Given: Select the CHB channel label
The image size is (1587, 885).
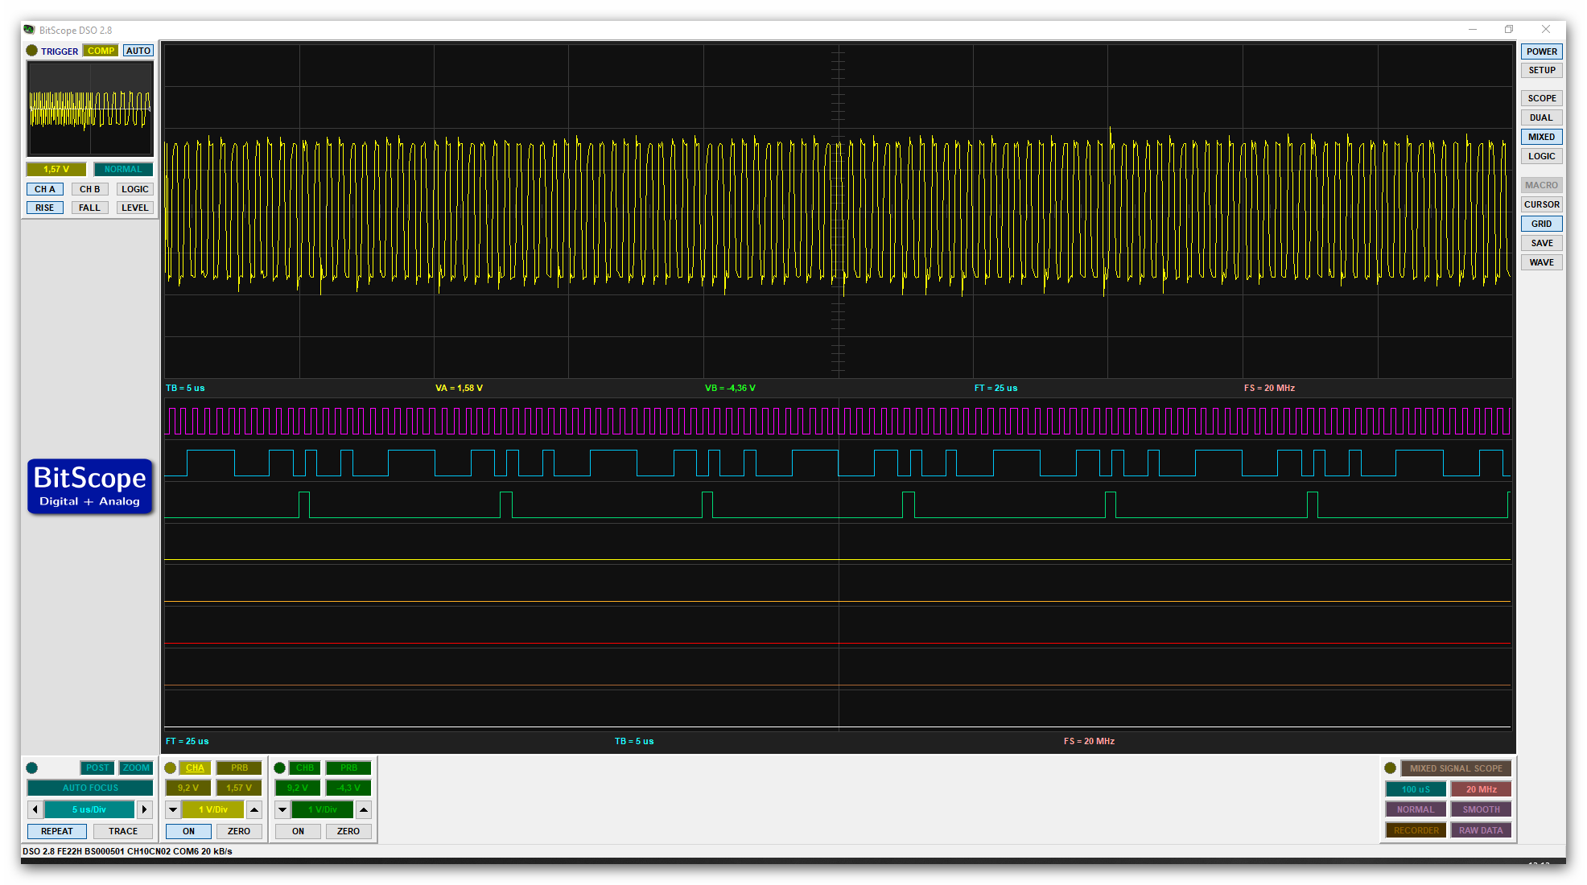Looking at the screenshot, I should pyautogui.click(x=304, y=768).
